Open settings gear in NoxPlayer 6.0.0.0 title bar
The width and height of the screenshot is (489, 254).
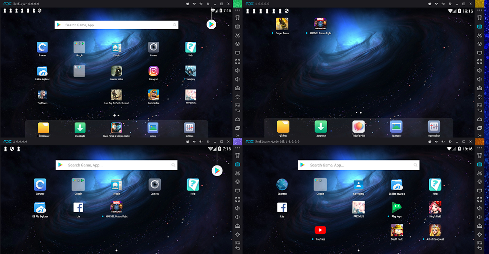[x=208, y=4]
